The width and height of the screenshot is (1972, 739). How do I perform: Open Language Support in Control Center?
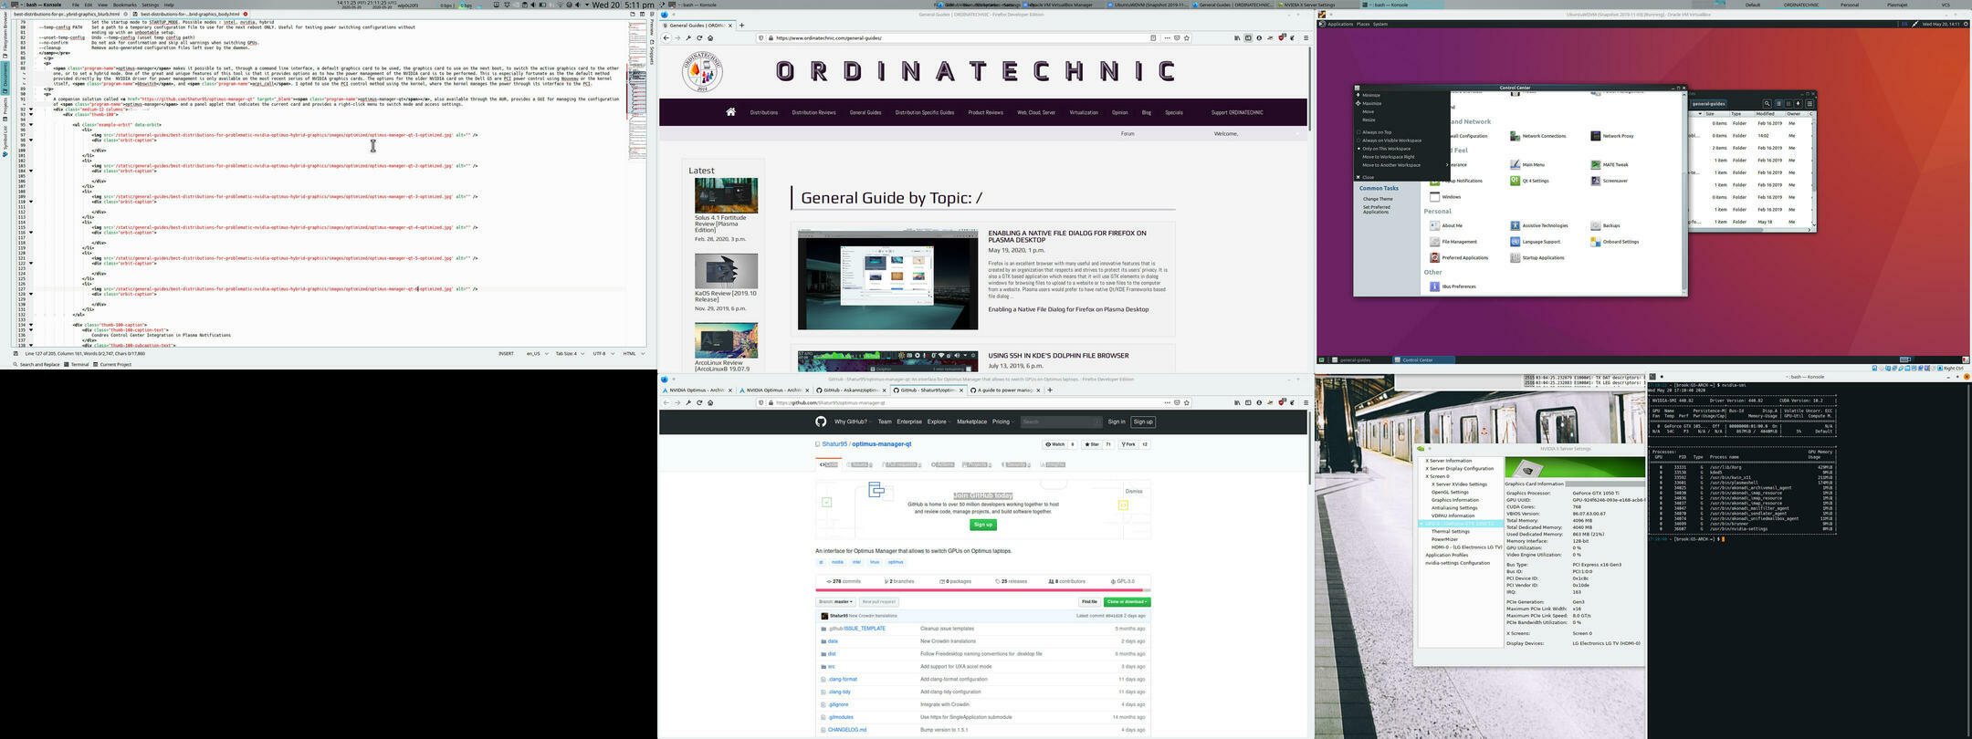tap(1536, 242)
